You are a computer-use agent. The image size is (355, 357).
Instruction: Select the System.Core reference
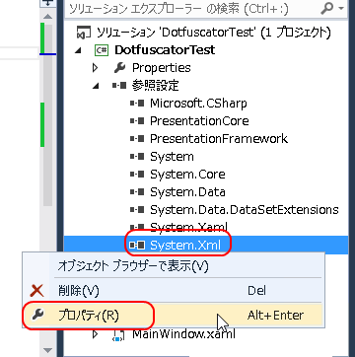[x=187, y=175]
